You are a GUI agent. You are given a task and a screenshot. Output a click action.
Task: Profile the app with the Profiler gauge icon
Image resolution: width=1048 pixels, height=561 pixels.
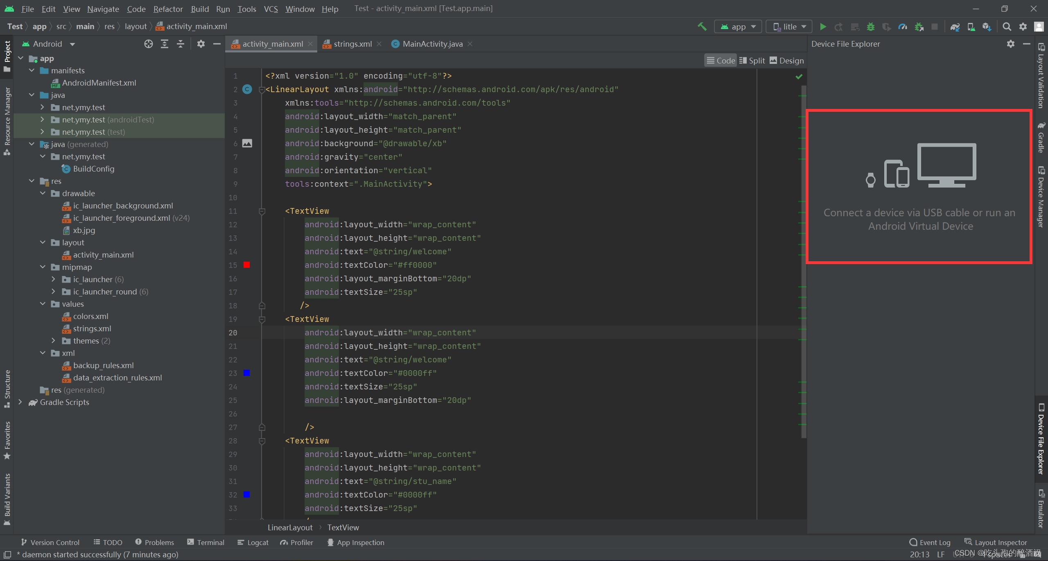click(903, 26)
